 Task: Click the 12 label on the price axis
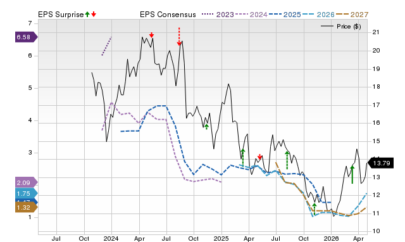coord(376,195)
